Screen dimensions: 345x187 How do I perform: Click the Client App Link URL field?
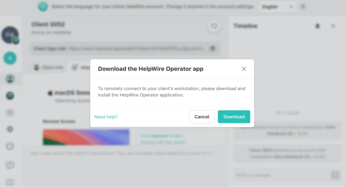125,49
